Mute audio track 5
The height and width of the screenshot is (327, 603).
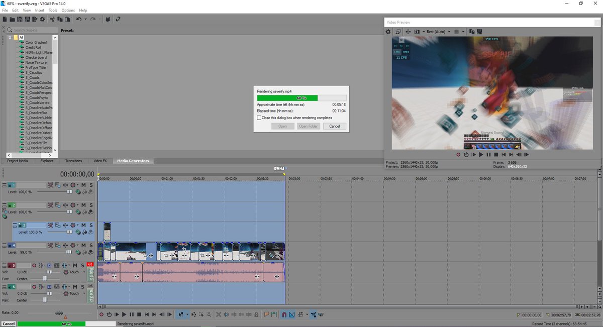(x=75, y=265)
